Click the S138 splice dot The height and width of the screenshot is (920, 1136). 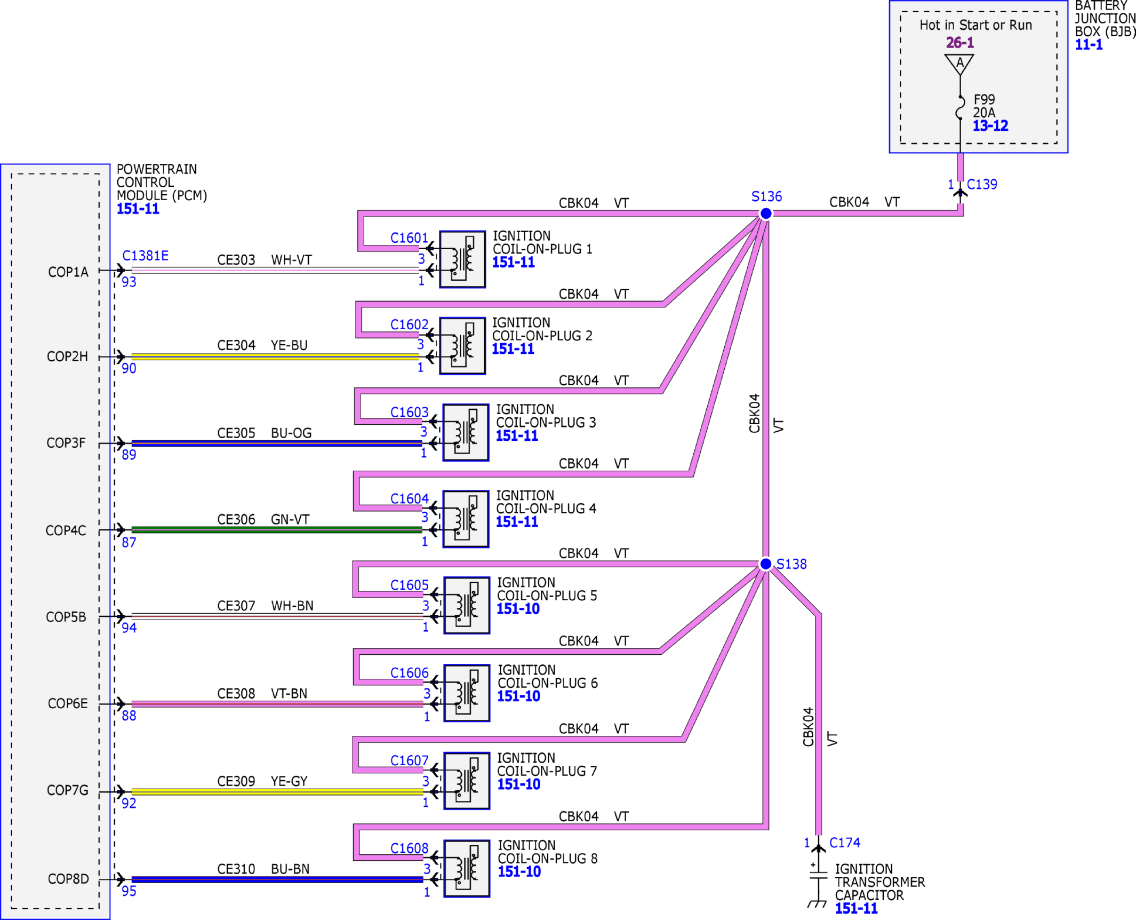(765, 564)
